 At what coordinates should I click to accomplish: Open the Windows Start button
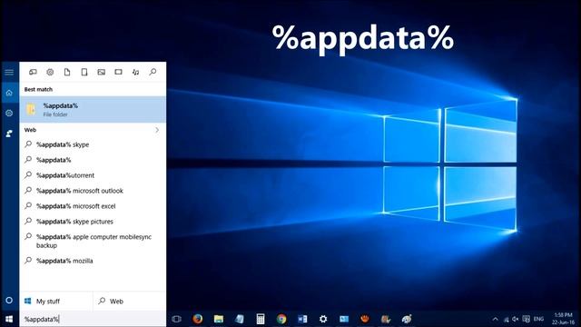9,319
